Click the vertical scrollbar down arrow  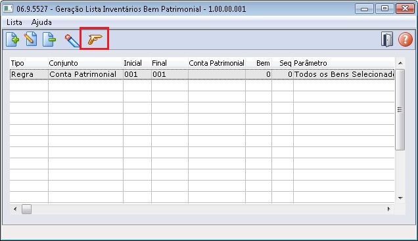[400, 198]
